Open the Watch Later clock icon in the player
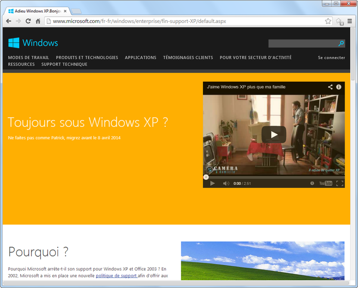 click(x=312, y=183)
